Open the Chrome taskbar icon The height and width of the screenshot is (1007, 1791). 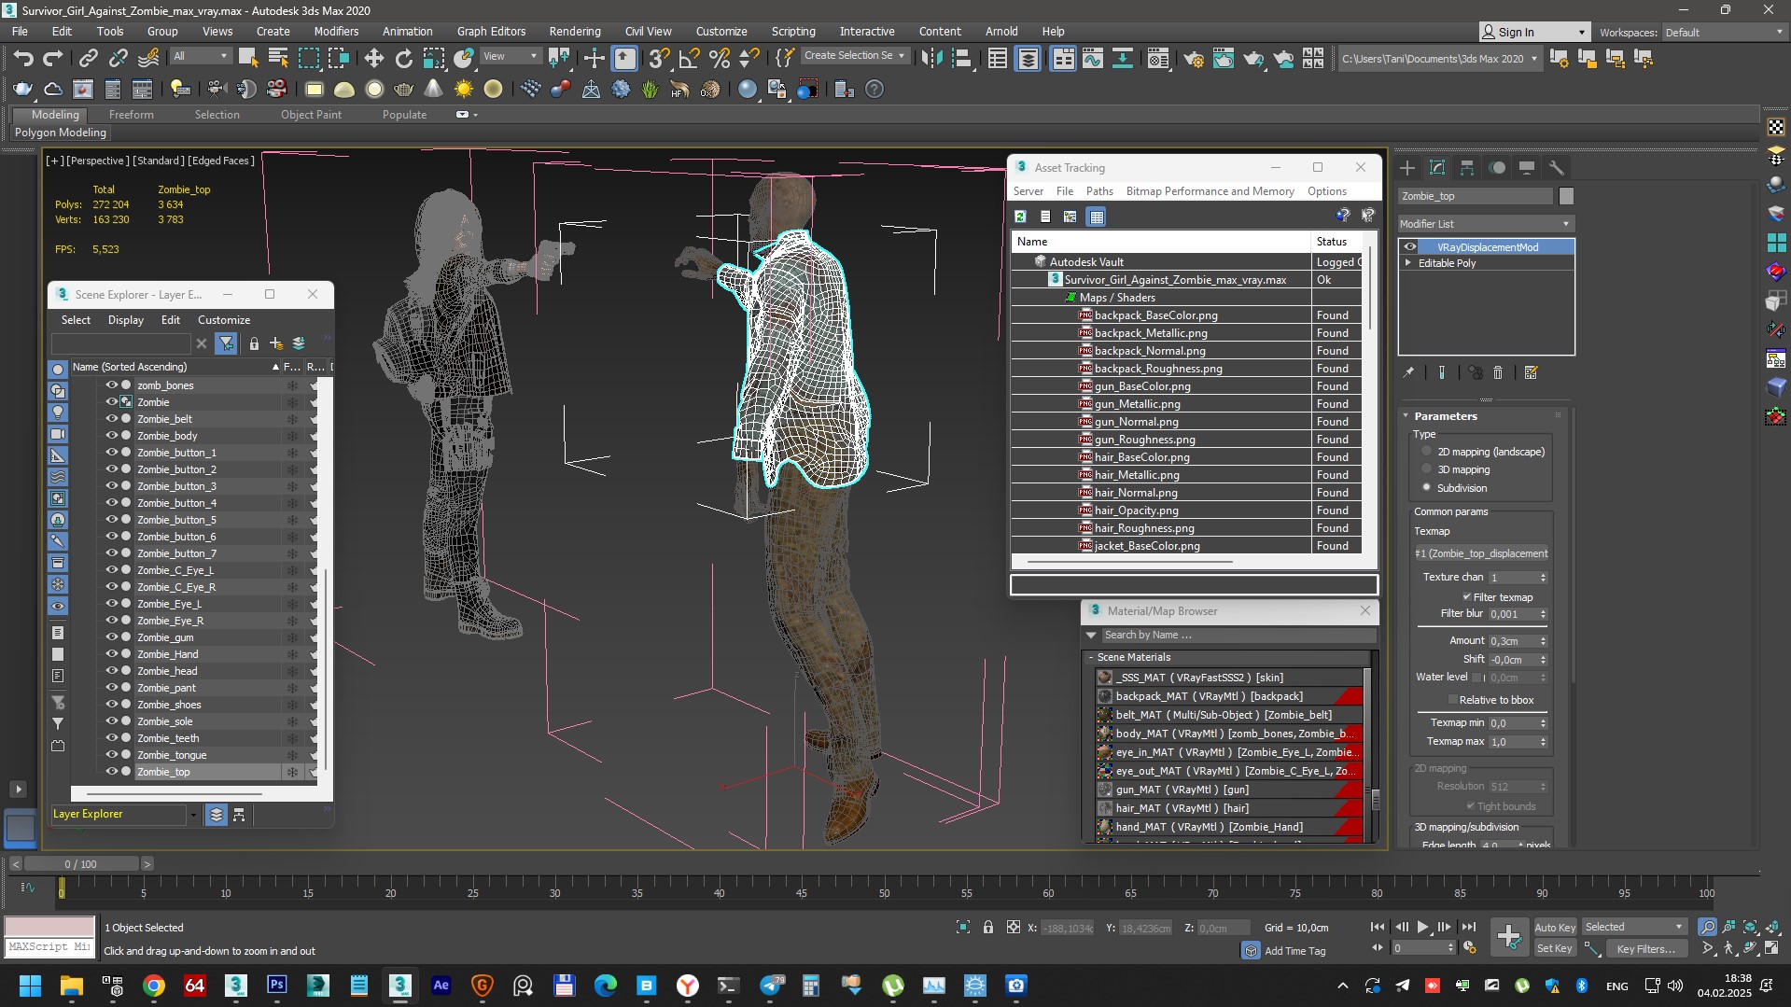coord(154,986)
